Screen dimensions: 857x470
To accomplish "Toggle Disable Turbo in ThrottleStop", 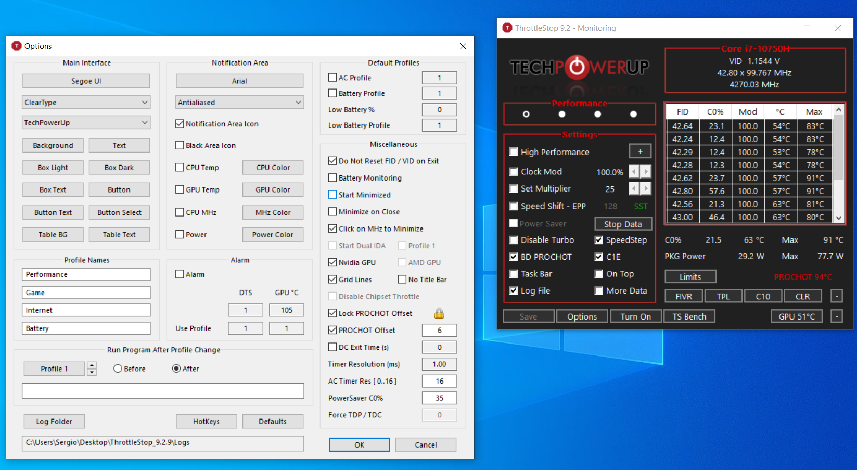I will pyautogui.click(x=514, y=240).
